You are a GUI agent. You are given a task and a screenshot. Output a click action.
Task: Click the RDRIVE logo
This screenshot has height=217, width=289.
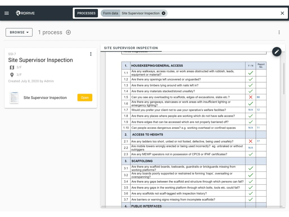(x=25, y=13)
